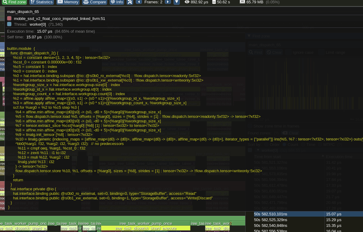Sort by the Execution time column

[344, 157]
